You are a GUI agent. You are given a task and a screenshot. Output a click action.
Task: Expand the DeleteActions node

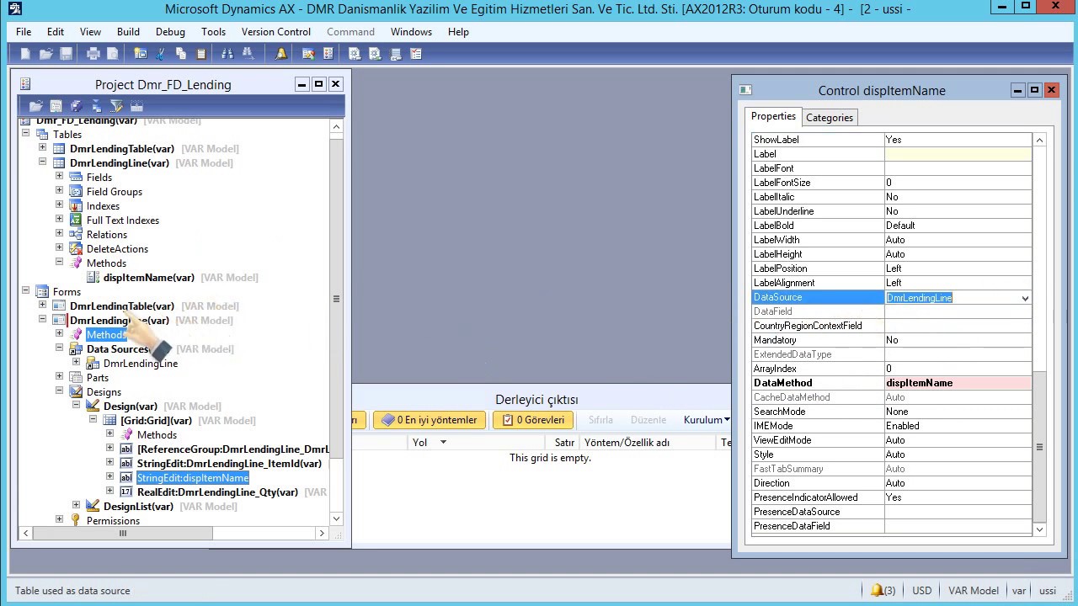[x=59, y=247]
